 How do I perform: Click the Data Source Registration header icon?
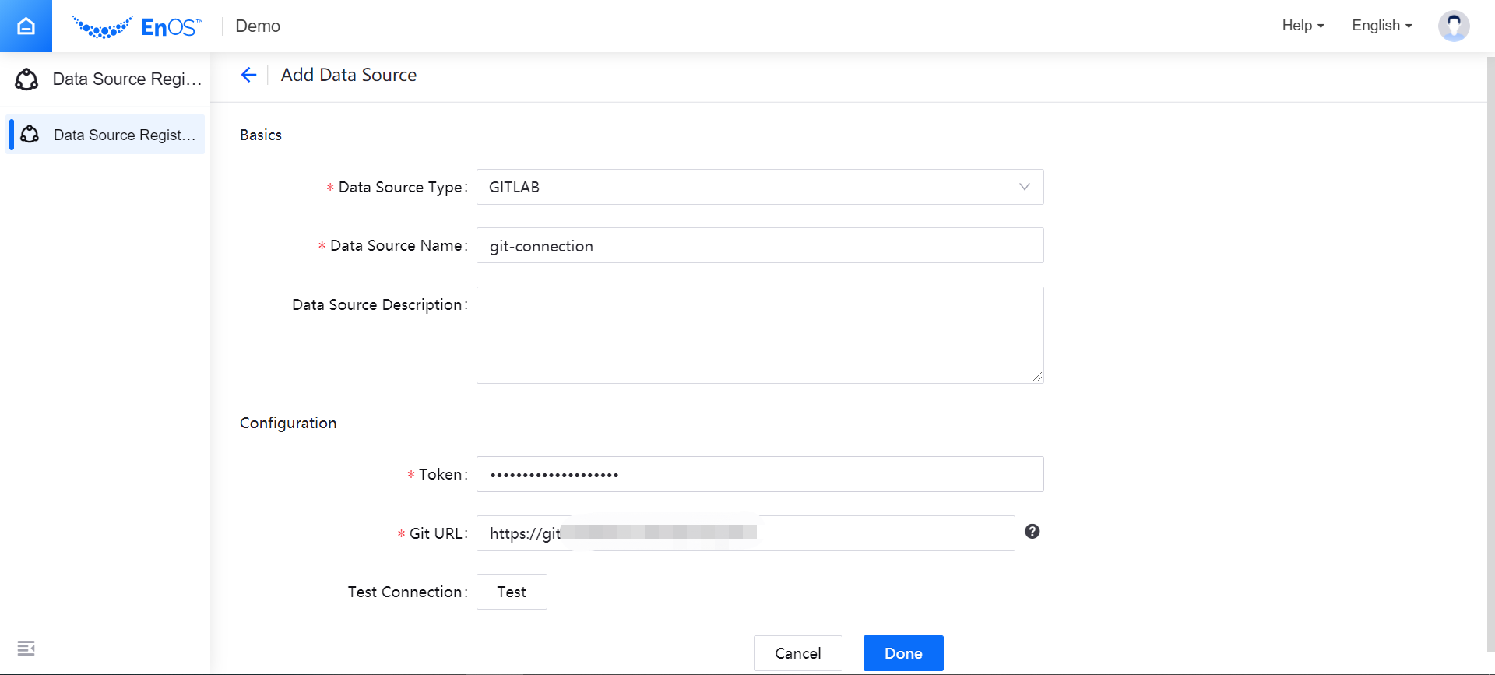click(26, 79)
